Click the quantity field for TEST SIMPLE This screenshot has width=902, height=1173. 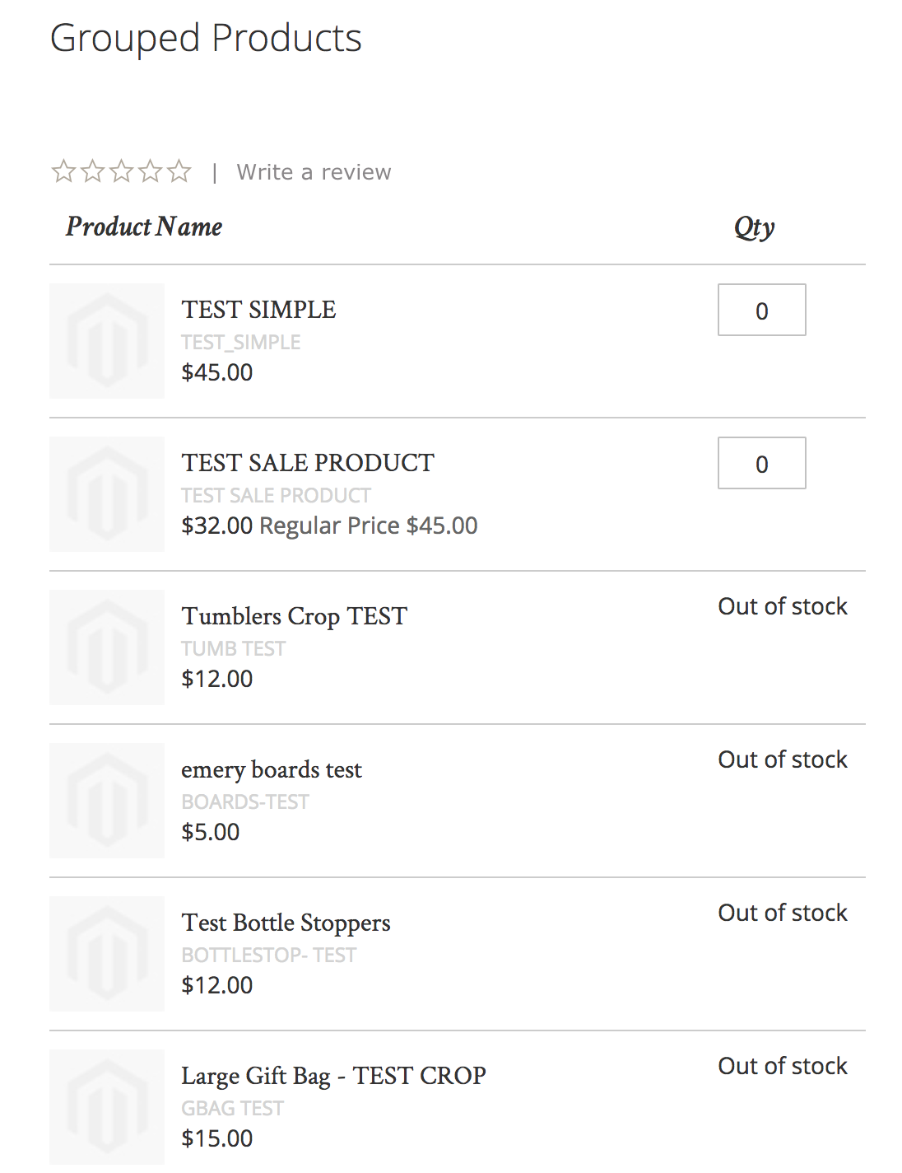[761, 310]
